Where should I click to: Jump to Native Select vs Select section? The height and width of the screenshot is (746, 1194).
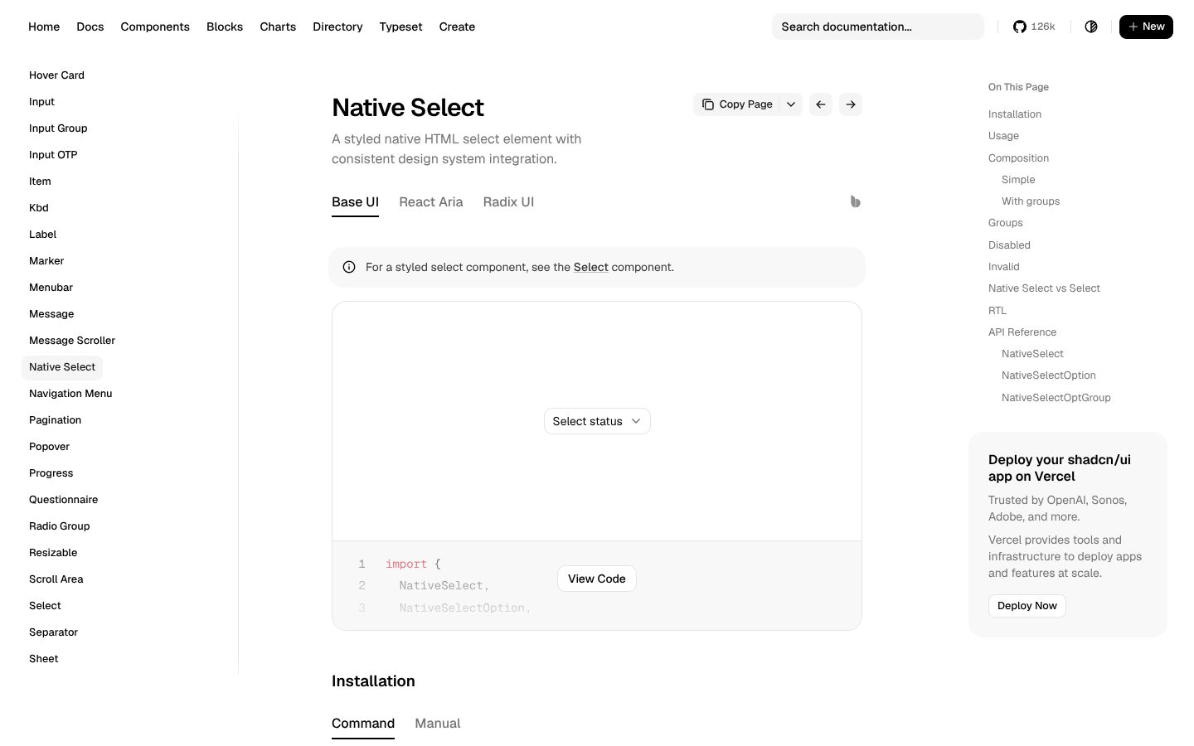coord(1044,288)
